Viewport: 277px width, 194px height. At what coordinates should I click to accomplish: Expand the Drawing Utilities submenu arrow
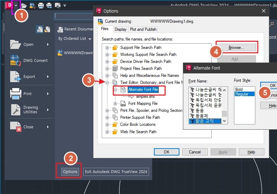pos(48,110)
